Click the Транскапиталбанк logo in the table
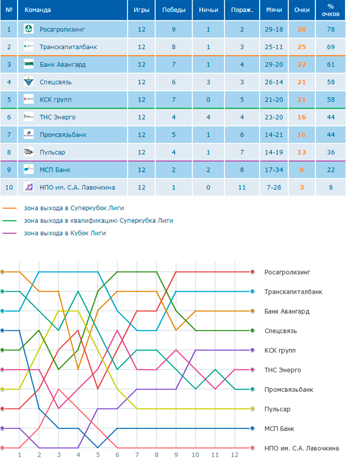 (x=29, y=47)
